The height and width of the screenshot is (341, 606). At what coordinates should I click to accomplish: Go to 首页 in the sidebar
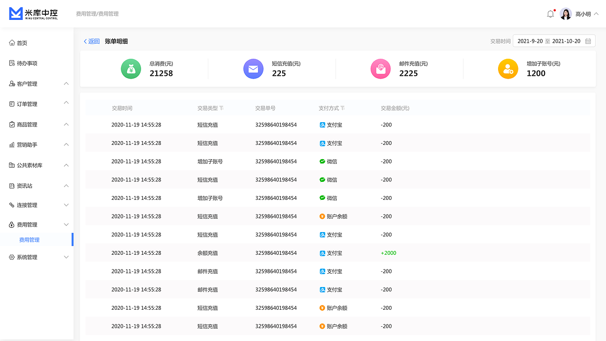click(x=22, y=43)
